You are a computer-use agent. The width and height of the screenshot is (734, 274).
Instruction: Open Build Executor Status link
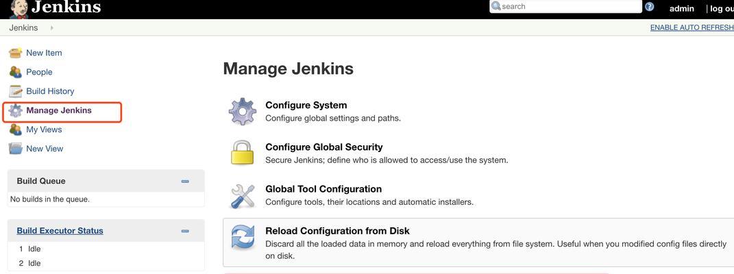coord(60,231)
